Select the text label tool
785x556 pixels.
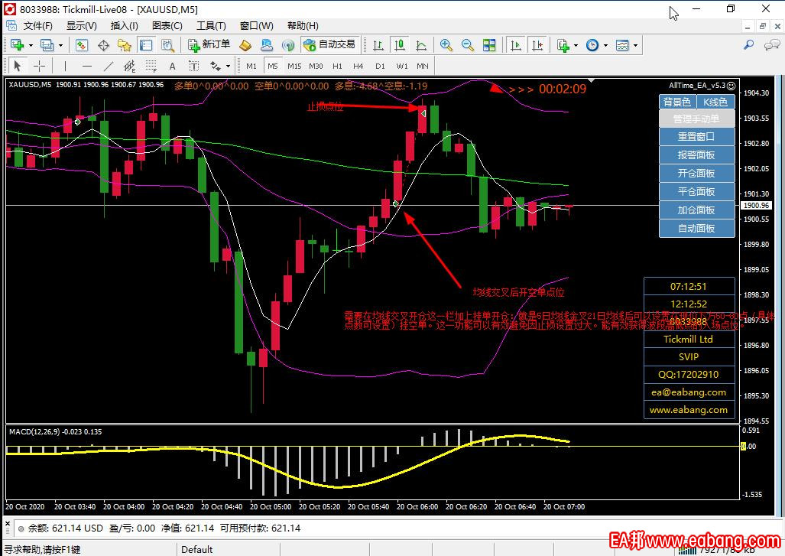click(173, 66)
